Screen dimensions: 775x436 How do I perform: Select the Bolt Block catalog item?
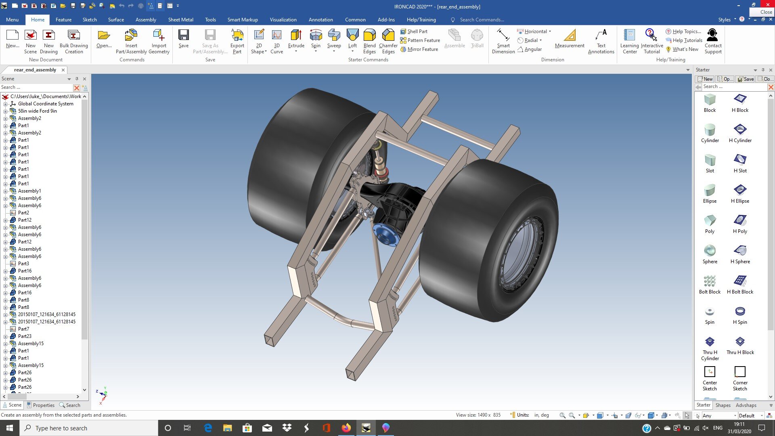710,285
